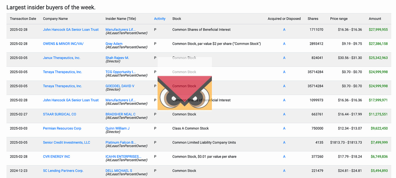Click the 'Class A Common Stock' cell

pos(190,128)
